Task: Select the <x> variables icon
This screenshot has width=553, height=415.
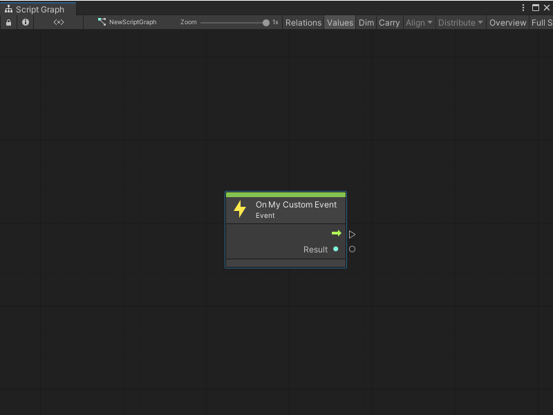Action: pyautogui.click(x=58, y=22)
